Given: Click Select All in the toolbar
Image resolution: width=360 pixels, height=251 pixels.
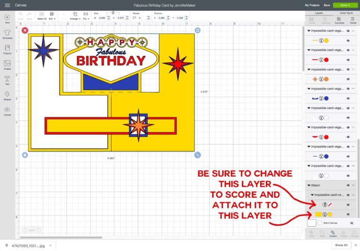Looking at the screenshot, I should pos(42,16).
